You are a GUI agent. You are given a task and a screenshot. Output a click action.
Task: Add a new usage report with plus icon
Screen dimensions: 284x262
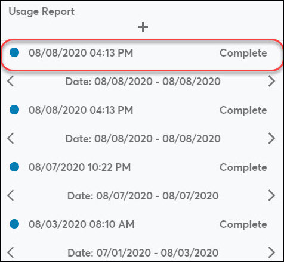(143, 27)
